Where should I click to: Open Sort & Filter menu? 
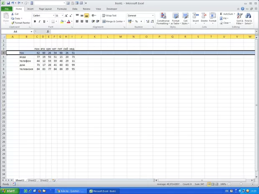pos(240,18)
